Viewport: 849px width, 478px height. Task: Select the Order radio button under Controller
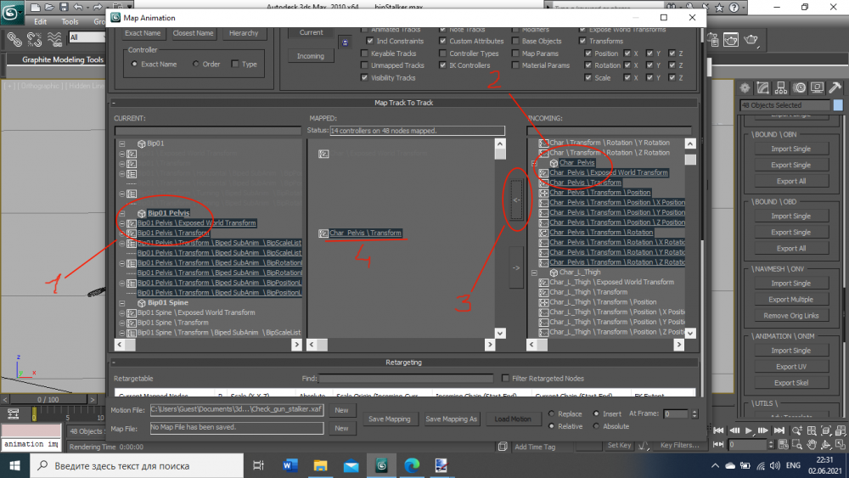[x=196, y=65]
